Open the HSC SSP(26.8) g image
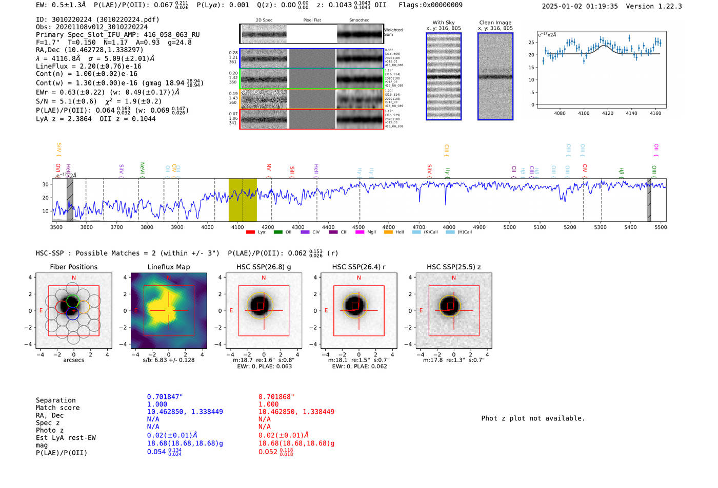 coord(264,310)
